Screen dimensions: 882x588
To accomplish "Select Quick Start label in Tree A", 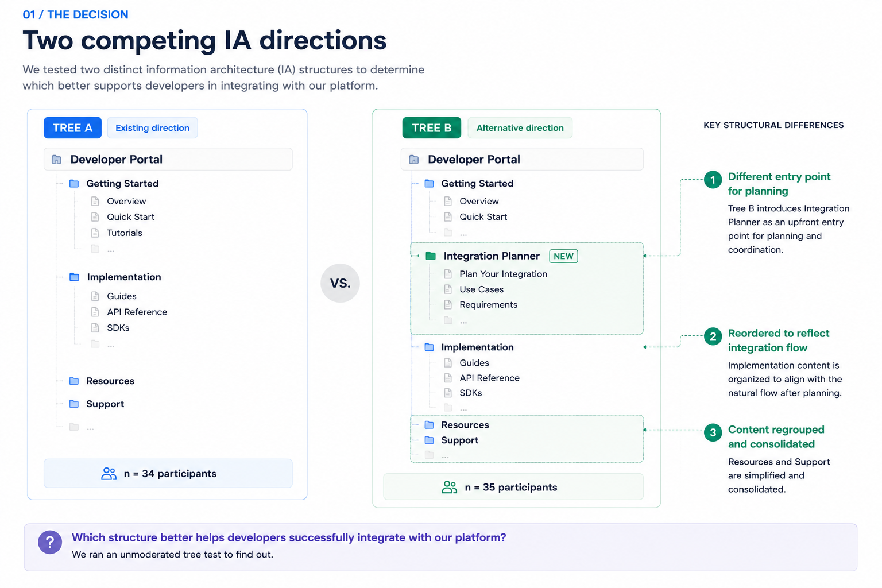I will (x=130, y=217).
